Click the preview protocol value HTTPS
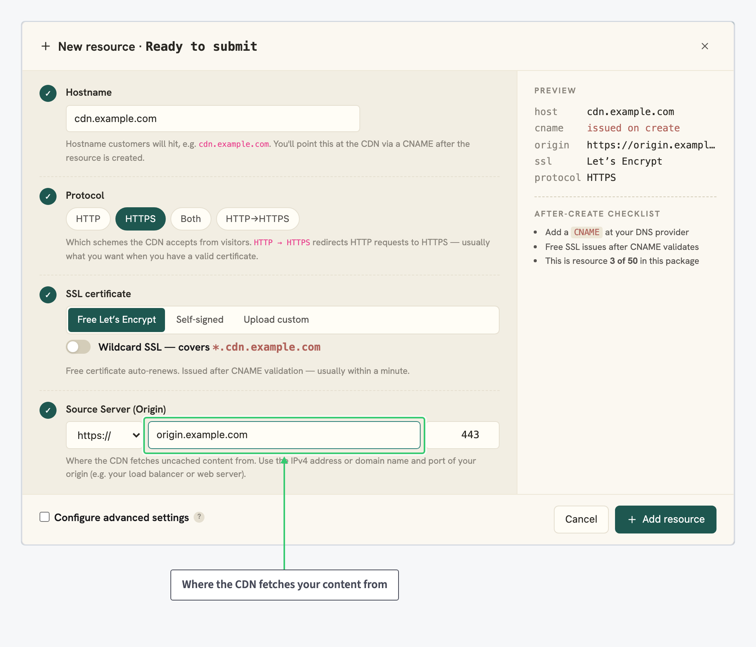The height and width of the screenshot is (647, 756). pos(601,178)
